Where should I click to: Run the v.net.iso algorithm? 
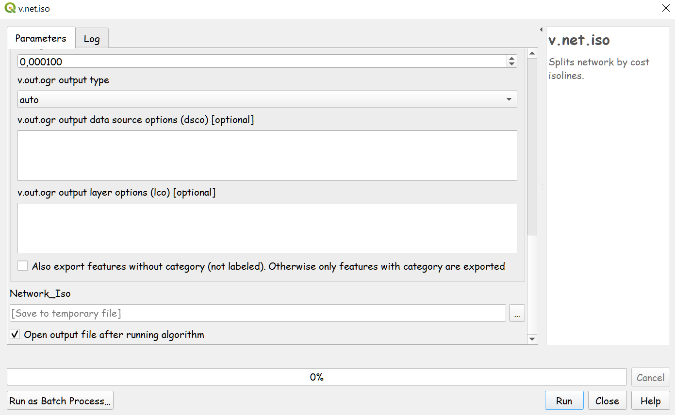tap(564, 401)
